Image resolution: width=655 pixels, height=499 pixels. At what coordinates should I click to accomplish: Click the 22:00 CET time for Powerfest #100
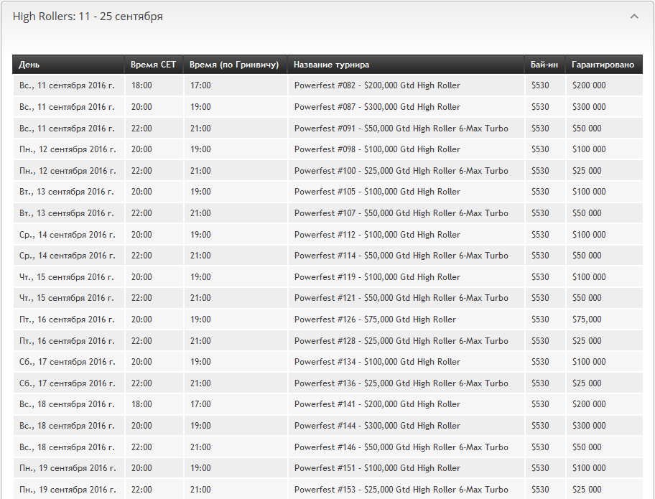pos(141,171)
